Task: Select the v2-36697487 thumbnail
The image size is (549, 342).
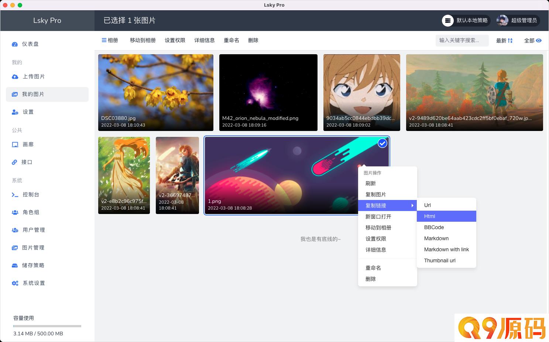Action: point(177,175)
